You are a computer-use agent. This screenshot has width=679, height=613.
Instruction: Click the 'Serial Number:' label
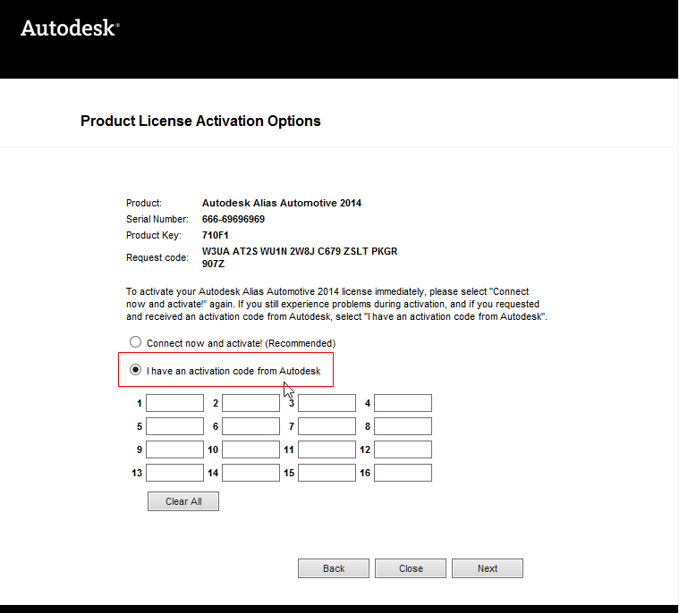pyautogui.click(x=157, y=219)
